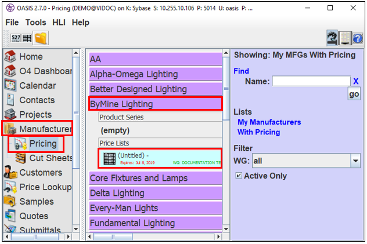Viewport: 367px width, 244px height.
Task: Click the (Untitled) price list grid icon
Action: (110, 159)
